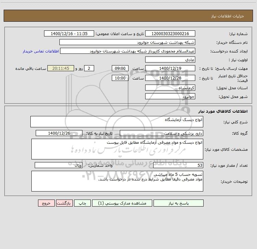
Task: Click the 'چاپ' print button
Action: 82,203
